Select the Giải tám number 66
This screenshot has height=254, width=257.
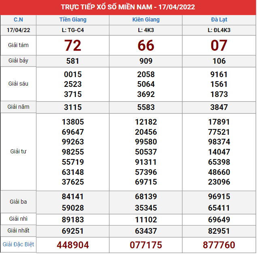point(146,45)
